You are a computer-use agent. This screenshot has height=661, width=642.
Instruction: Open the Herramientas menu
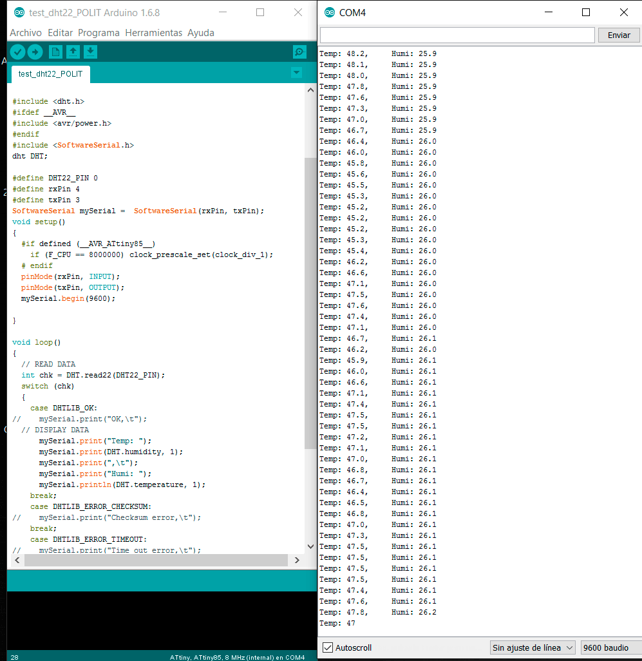click(154, 33)
